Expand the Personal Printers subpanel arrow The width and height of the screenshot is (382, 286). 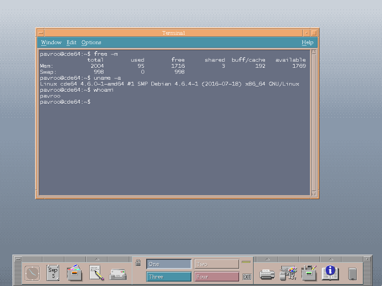(267, 258)
